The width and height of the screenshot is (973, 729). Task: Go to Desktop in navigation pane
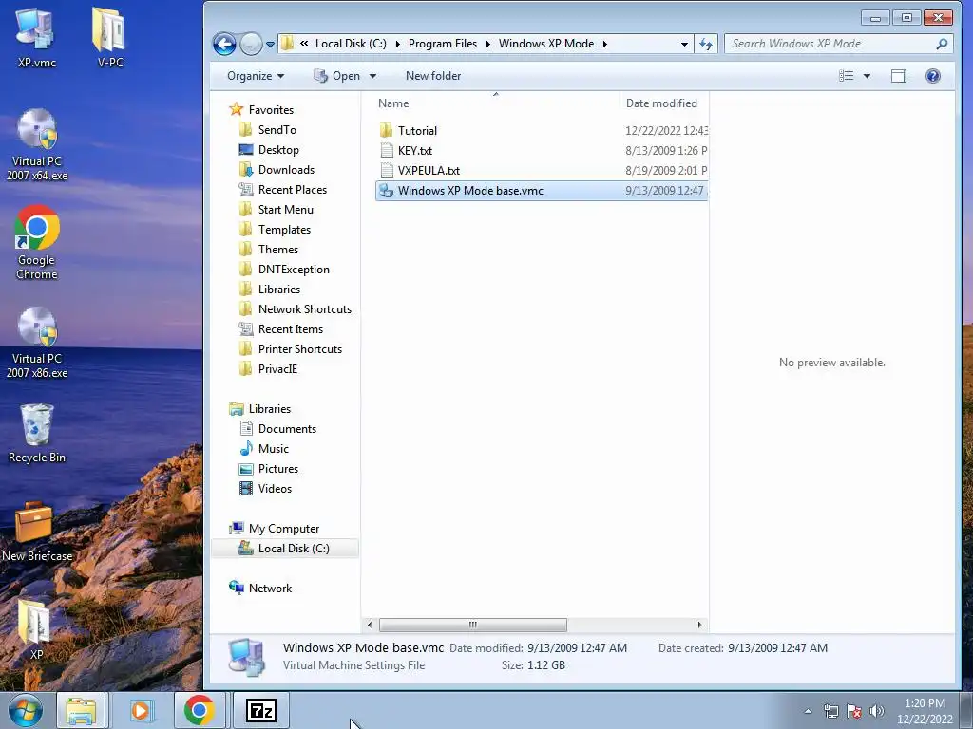pyautogui.click(x=278, y=149)
